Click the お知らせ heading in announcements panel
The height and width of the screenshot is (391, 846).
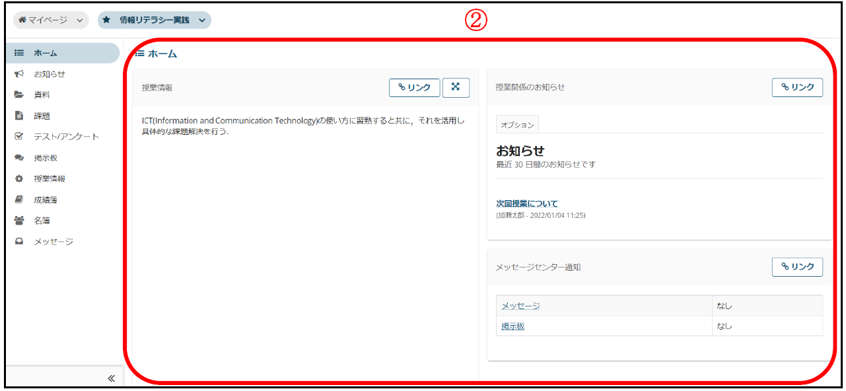[x=520, y=151]
